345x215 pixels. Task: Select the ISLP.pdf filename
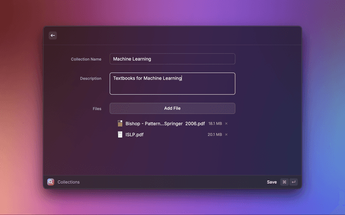134,134
